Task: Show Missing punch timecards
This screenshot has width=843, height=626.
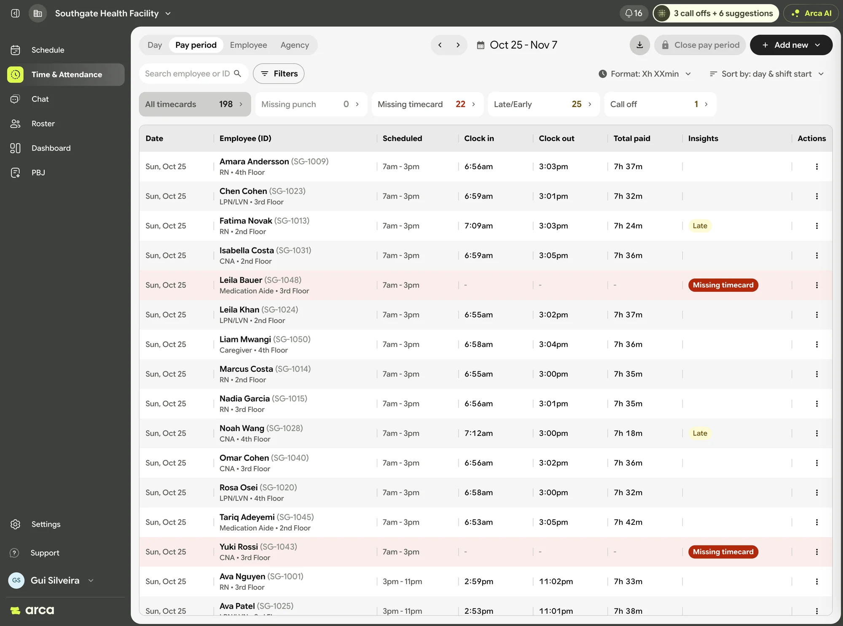Action: click(311, 104)
